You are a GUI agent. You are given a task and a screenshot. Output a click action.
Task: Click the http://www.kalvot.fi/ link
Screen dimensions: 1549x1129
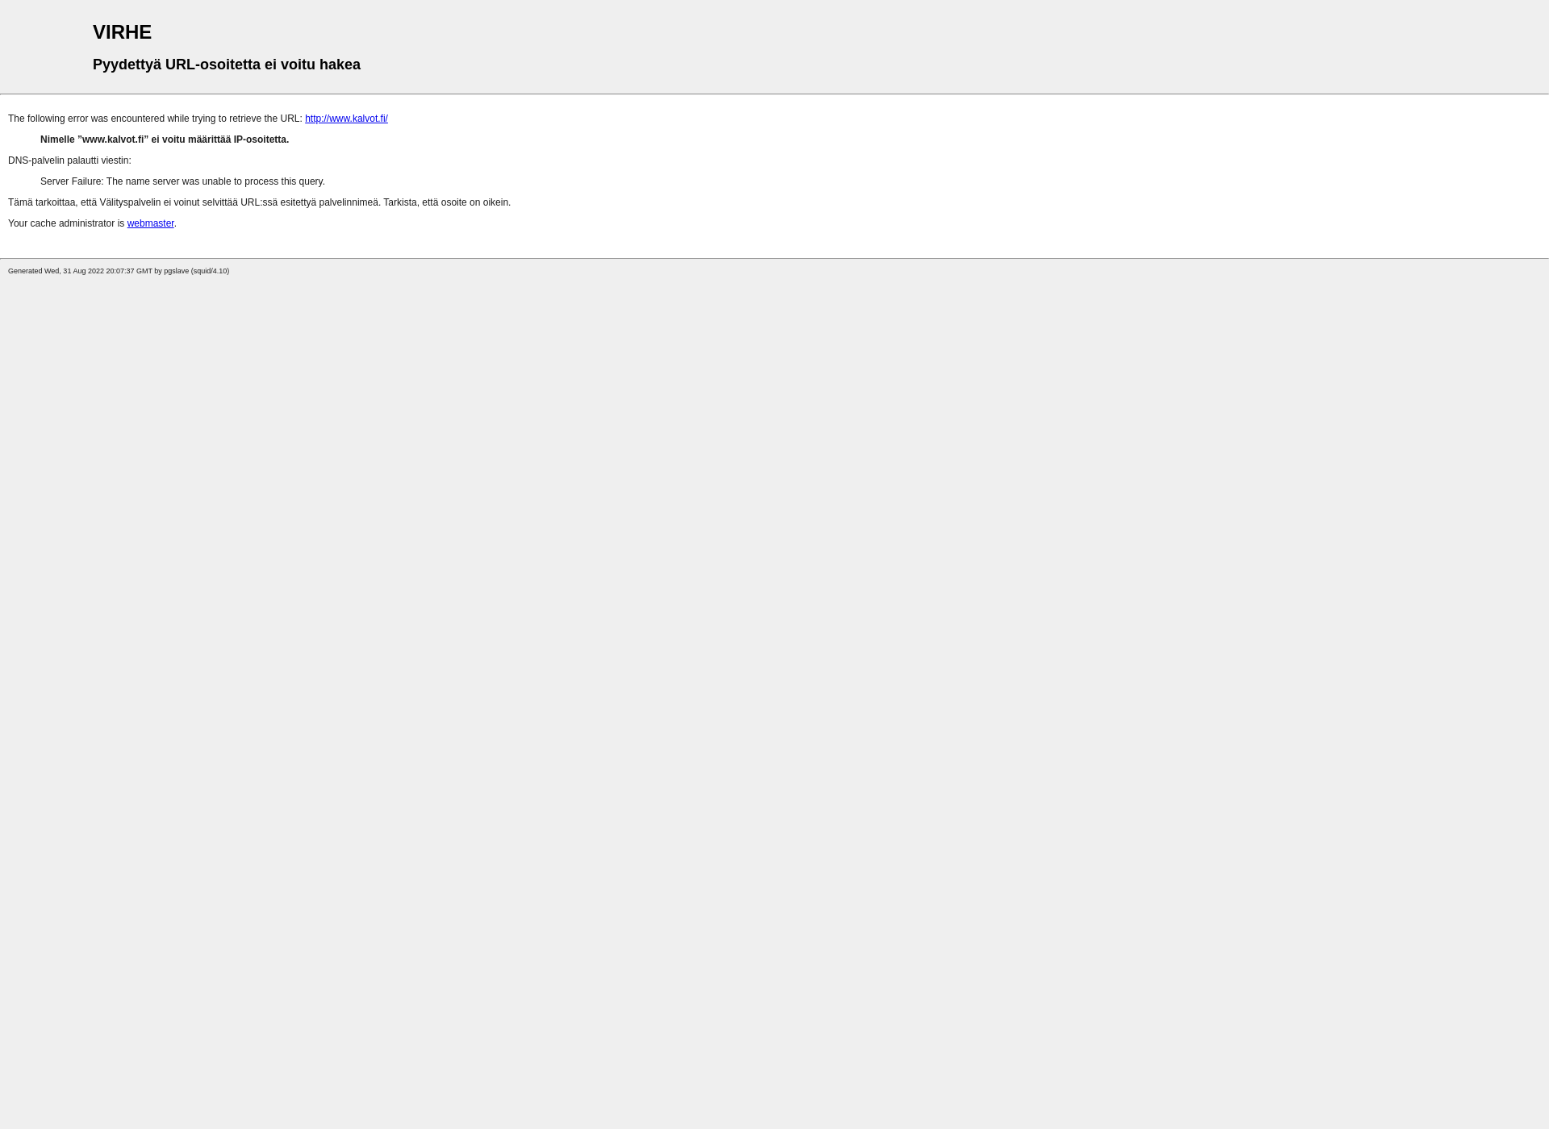[x=346, y=118]
